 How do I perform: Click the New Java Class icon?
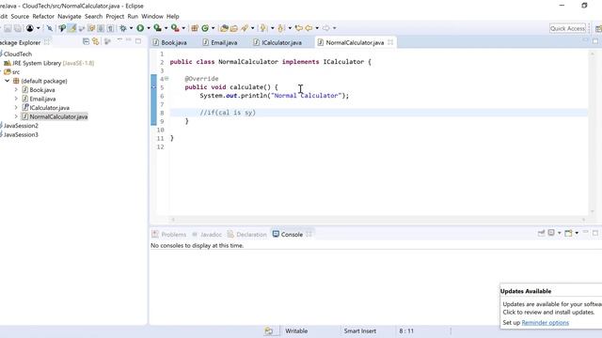[205, 28]
